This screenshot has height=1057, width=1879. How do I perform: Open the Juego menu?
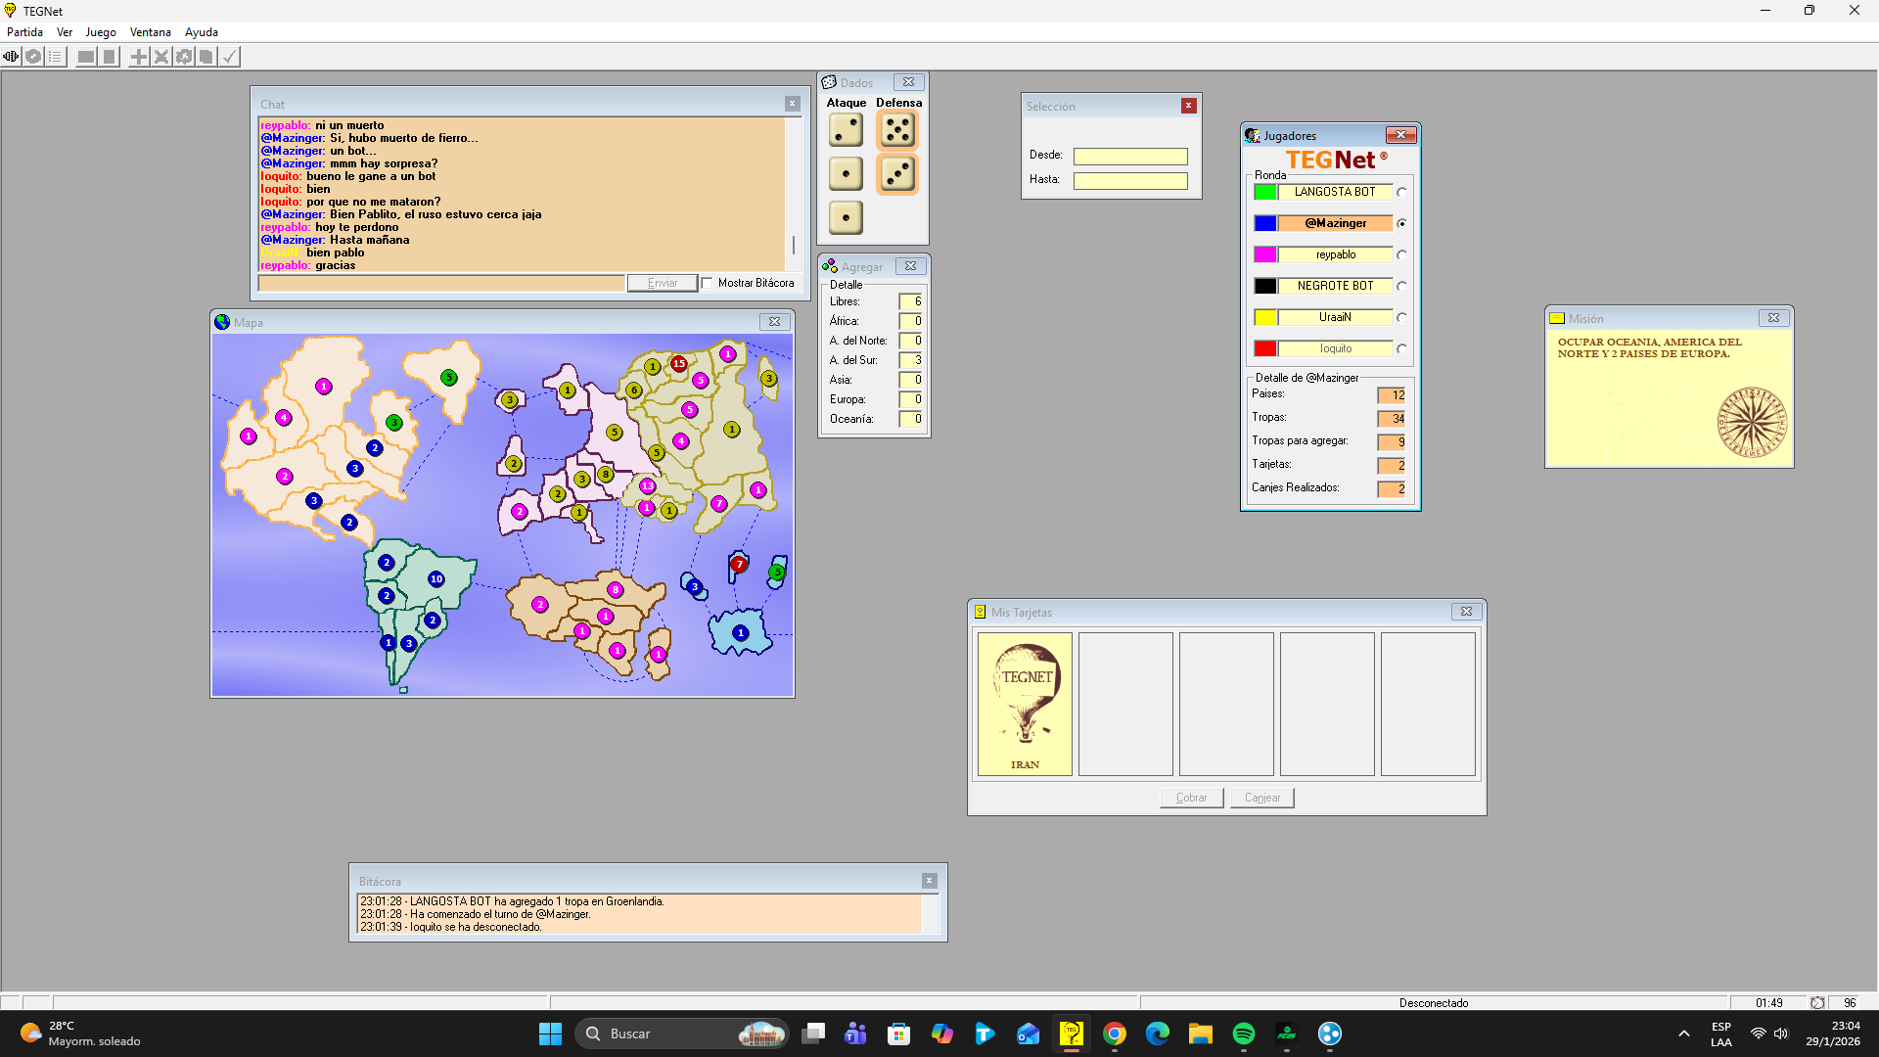click(x=101, y=32)
